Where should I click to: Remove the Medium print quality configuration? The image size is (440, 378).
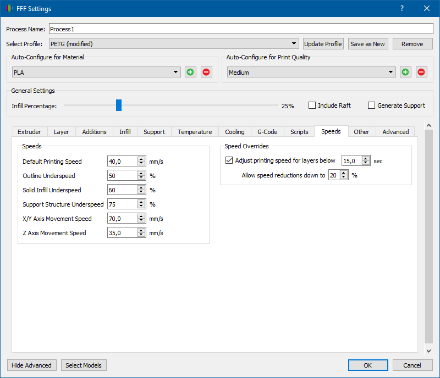pos(421,72)
